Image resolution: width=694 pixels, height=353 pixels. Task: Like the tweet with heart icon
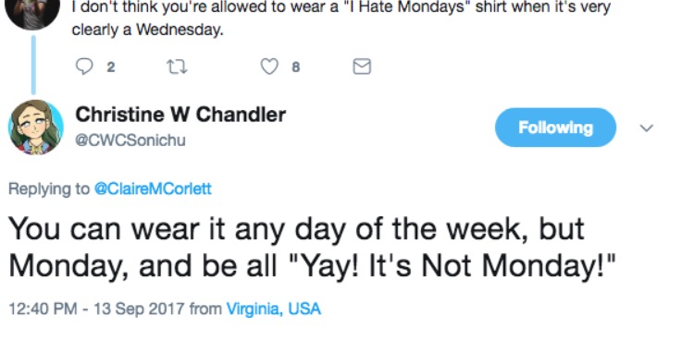pyautogui.click(x=269, y=67)
